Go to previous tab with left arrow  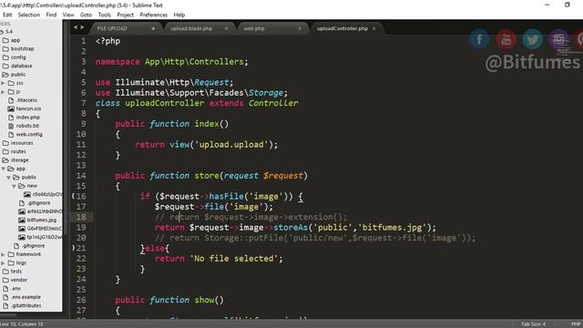tap(76, 27)
